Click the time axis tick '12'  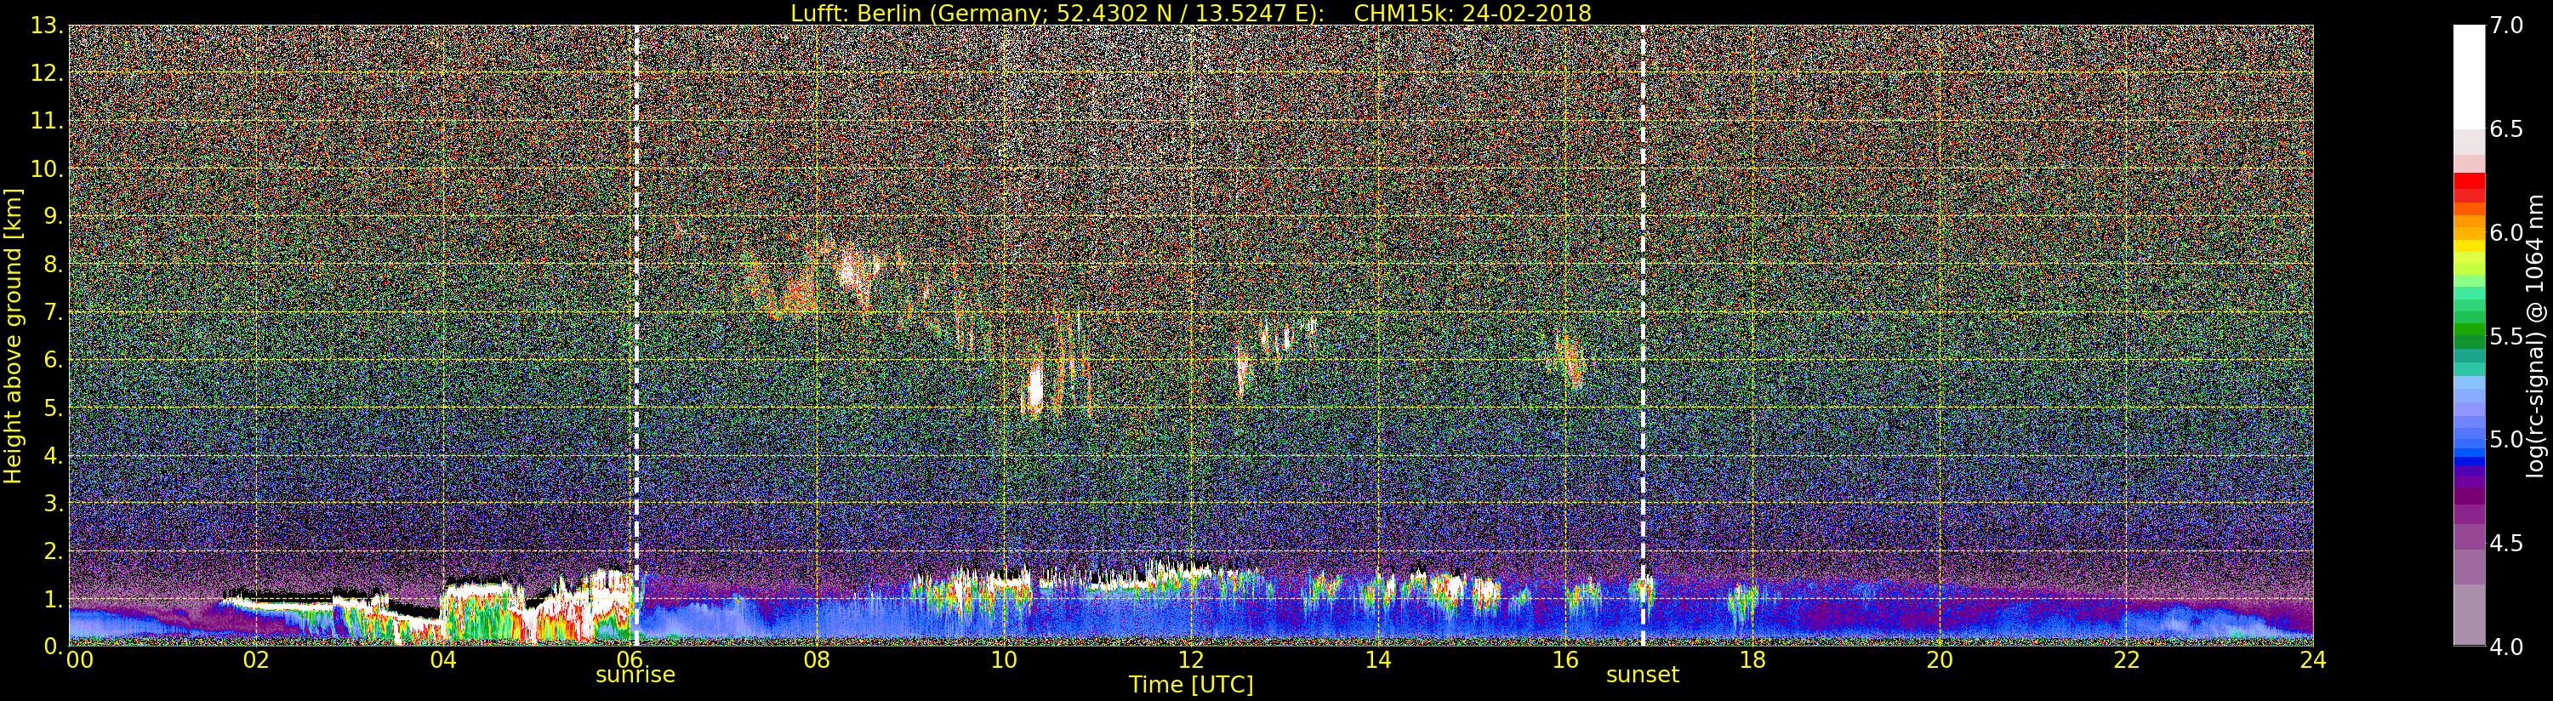click(x=1191, y=660)
